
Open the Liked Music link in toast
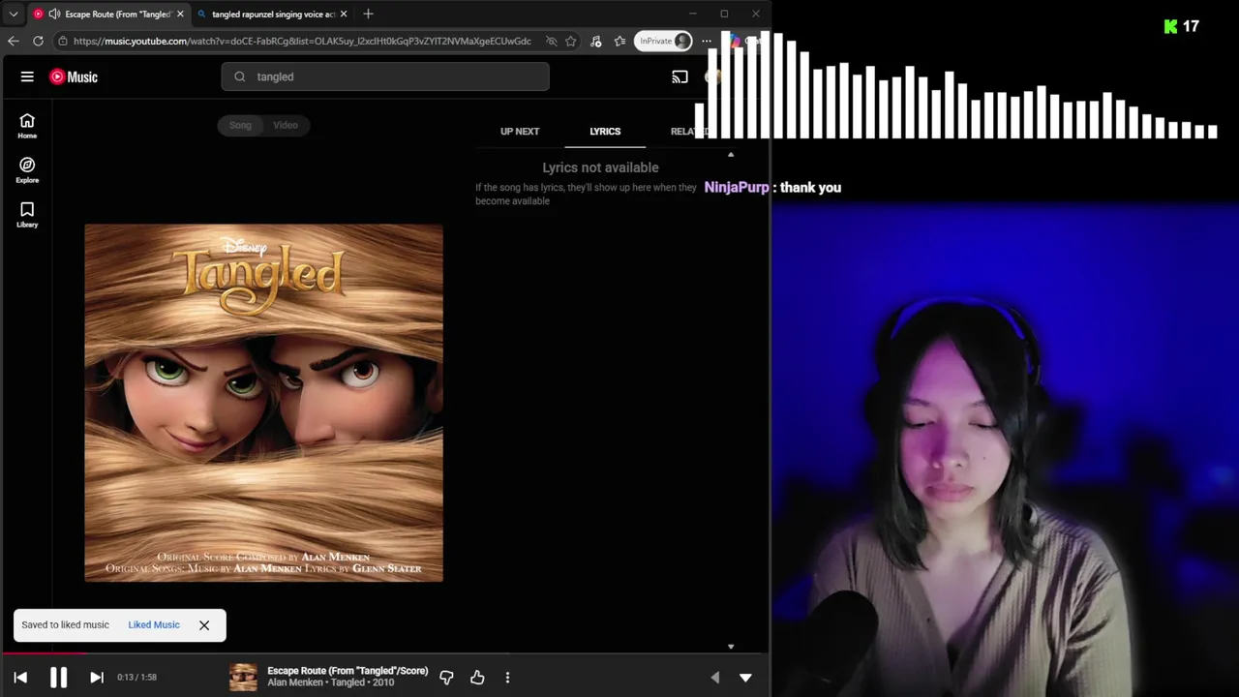[x=154, y=625]
